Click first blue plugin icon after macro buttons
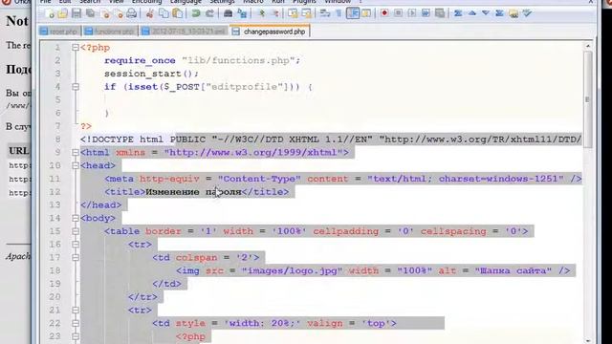This screenshot has height=344, width=612. click(458, 13)
